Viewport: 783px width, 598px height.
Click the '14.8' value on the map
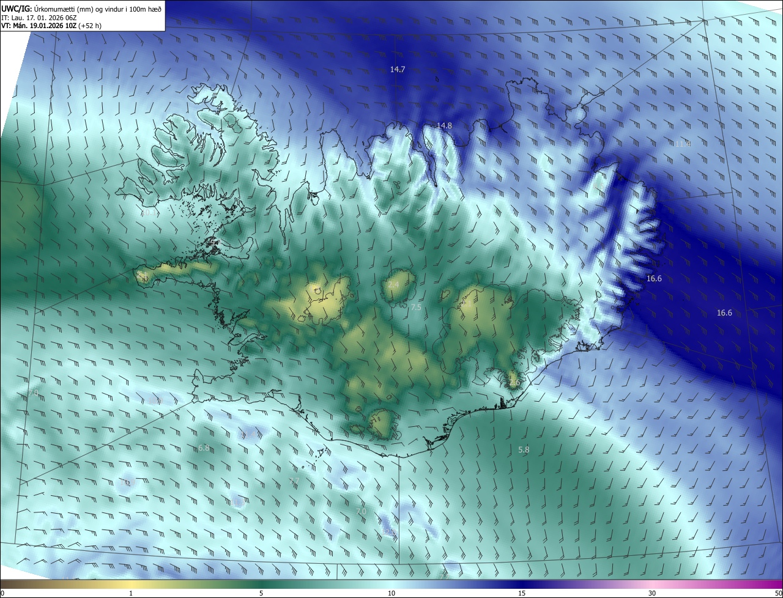(x=444, y=126)
